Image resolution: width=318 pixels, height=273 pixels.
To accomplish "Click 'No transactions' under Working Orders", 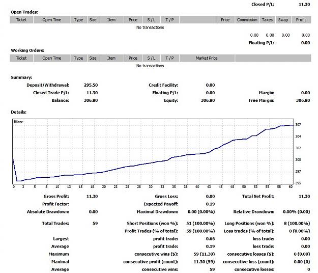I will point(150,66).
